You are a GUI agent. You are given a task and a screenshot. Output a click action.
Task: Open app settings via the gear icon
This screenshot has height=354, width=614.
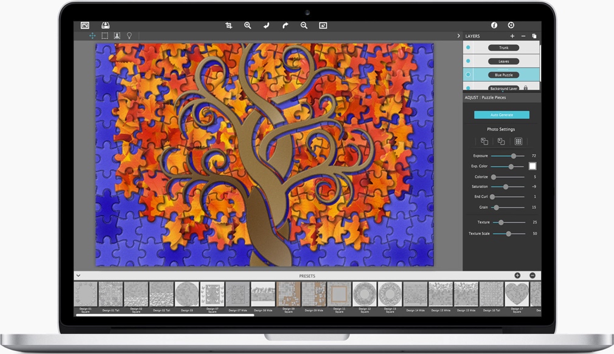point(511,26)
